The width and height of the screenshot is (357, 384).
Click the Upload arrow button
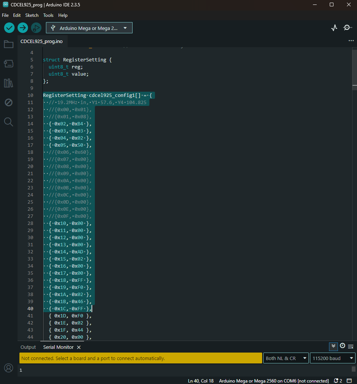(x=23, y=28)
